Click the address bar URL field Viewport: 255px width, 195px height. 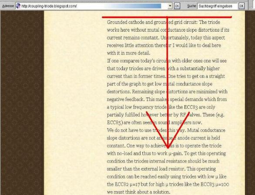click(94, 6)
